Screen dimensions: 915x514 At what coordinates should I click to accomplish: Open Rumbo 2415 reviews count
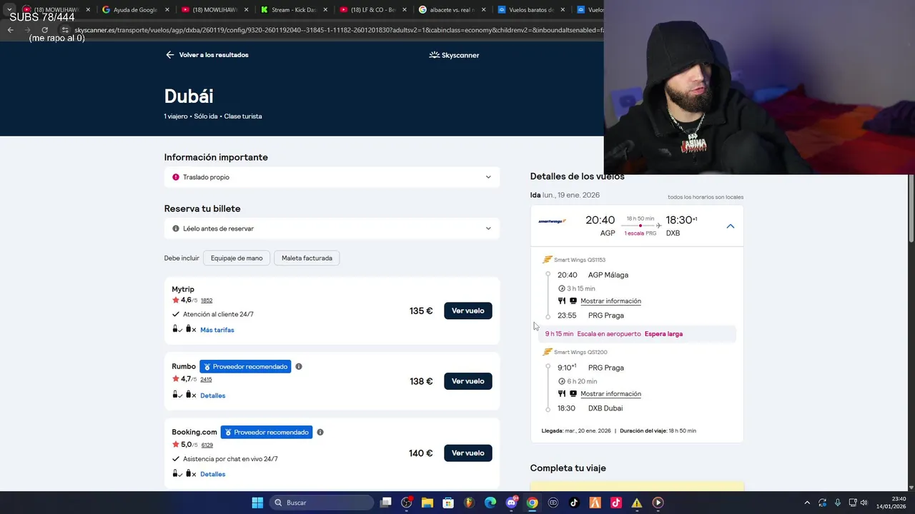(x=207, y=379)
